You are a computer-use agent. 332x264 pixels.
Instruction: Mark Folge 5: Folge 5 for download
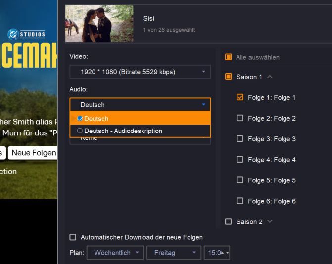[240, 180]
